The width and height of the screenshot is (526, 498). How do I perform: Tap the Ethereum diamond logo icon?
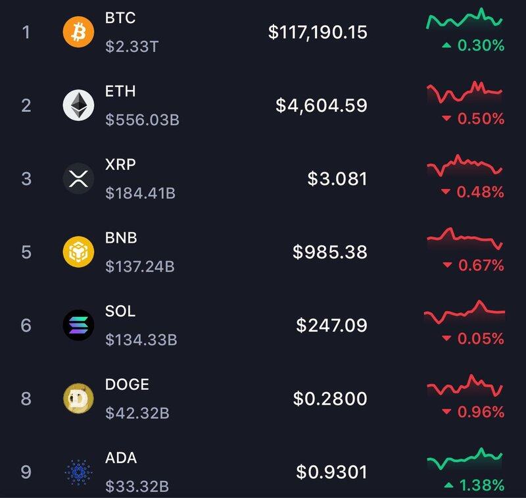pos(78,105)
